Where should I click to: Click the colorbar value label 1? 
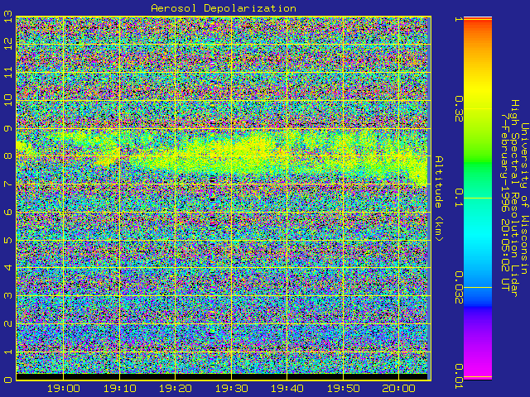(x=458, y=19)
